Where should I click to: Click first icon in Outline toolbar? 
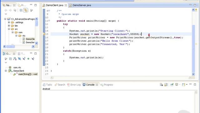click(6, 59)
